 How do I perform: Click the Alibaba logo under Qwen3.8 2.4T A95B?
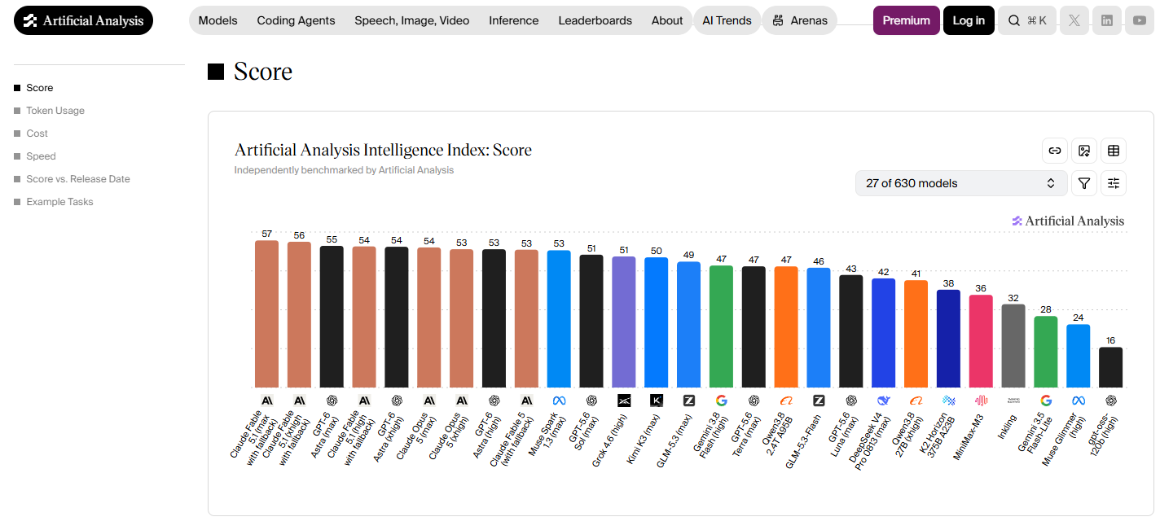(x=786, y=401)
